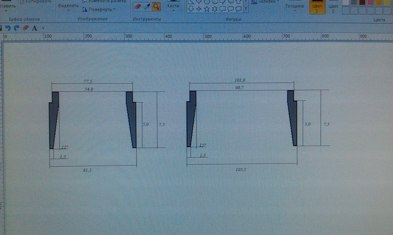Click '1,3' label in the right drawing
The height and width of the screenshot is (235, 393).
203,155
